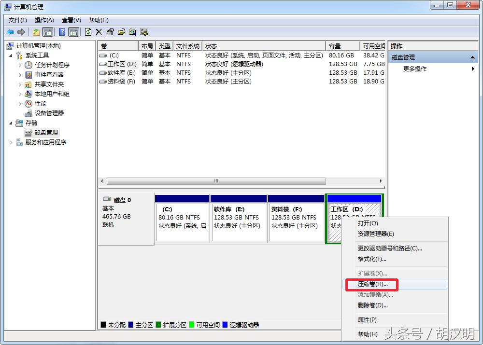Image resolution: width=483 pixels, height=345 pixels.
Task: Expand the 服务和应用程序 tree node
Action: [11, 142]
